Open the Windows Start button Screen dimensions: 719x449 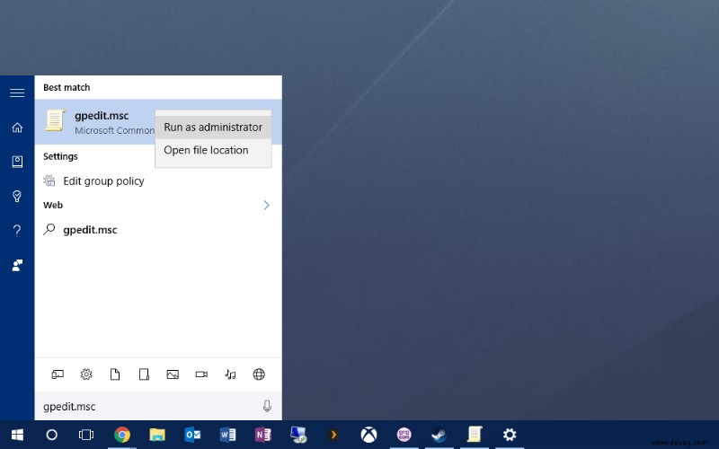17,435
